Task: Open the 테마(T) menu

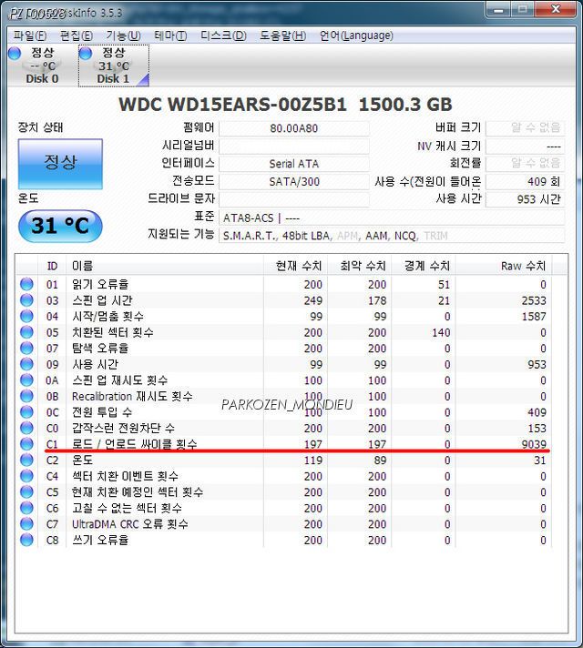Action: (170, 35)
